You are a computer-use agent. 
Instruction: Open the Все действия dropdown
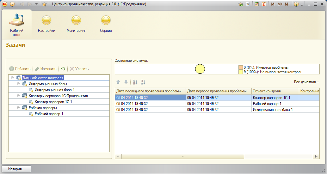tap(306, 82)
